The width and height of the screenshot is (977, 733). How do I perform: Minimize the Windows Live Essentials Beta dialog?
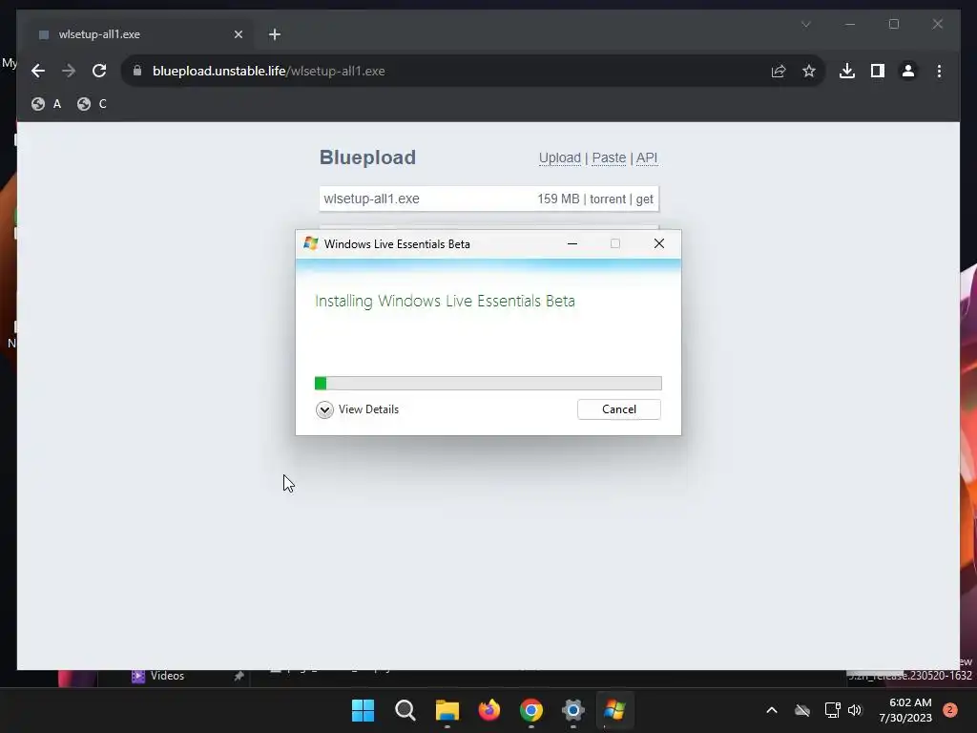click(x=572, y=243)
